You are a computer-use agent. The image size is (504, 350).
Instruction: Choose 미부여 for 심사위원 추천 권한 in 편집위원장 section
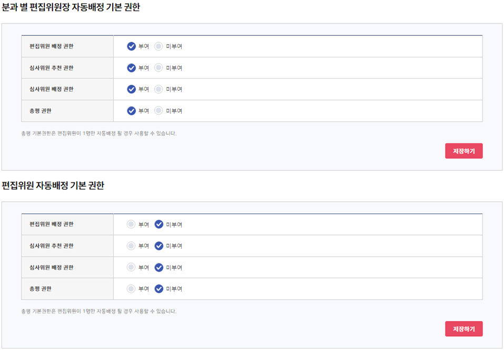click(159, 68)
